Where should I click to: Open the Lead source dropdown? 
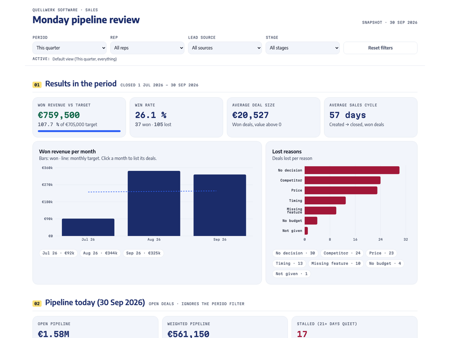point(225,48)
